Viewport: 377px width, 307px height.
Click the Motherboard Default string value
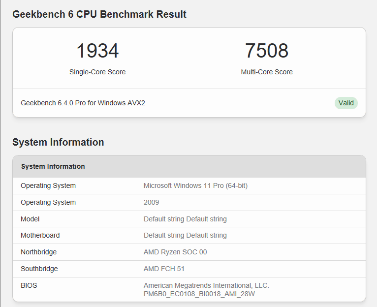tap(185, 235)
